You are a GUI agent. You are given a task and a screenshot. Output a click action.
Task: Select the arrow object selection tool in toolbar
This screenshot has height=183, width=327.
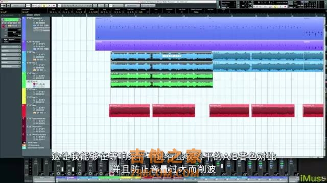click(x=59, y=6)
